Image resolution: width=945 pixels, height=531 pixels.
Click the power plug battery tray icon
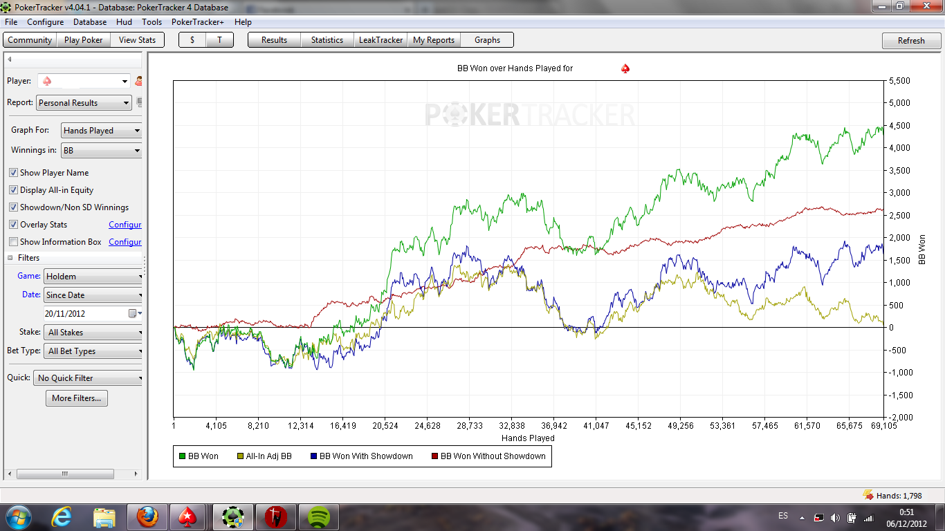852,517
